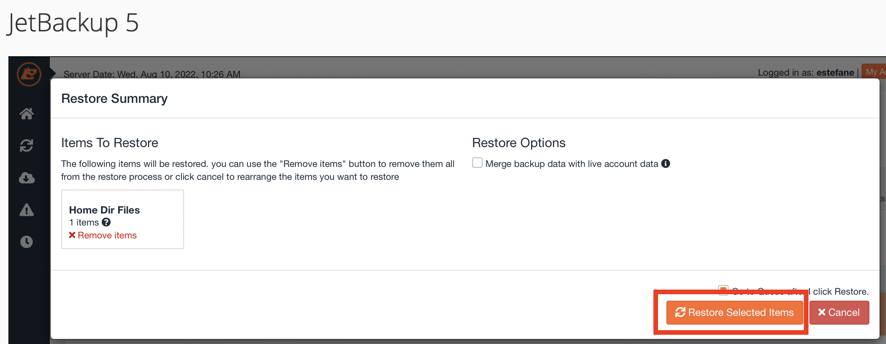
Task: Click the JetBackup logo icon in sidebar
Action: [29, 74]
